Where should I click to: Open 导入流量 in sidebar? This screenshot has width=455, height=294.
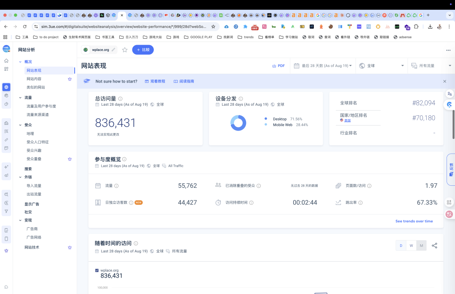34,186
